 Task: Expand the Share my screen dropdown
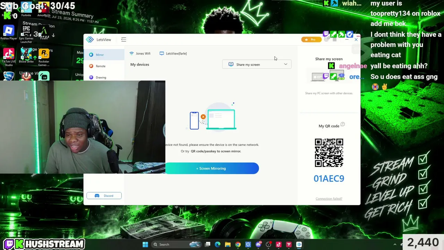[257, 65]
